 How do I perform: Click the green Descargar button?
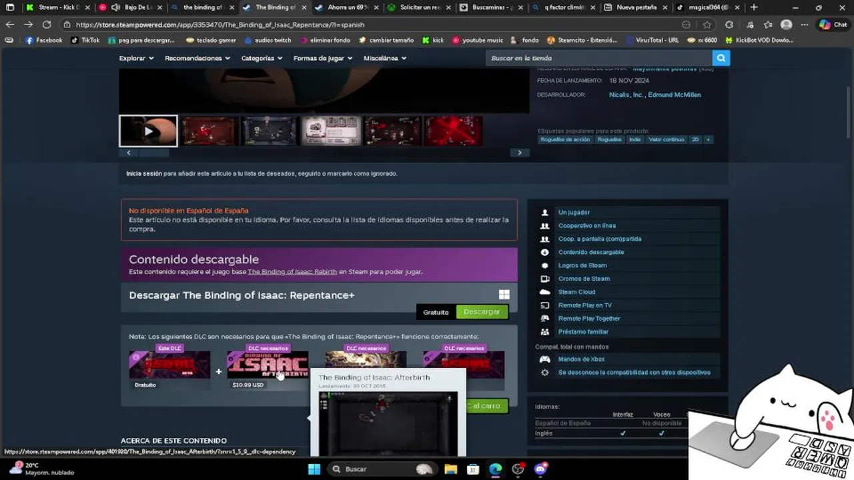pyautogui.click(x=482, y=312)
